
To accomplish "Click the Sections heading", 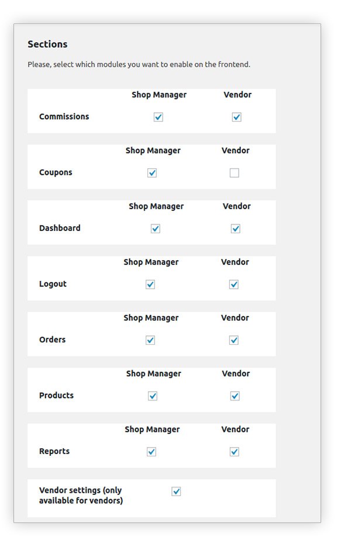I will pos(47,44).
